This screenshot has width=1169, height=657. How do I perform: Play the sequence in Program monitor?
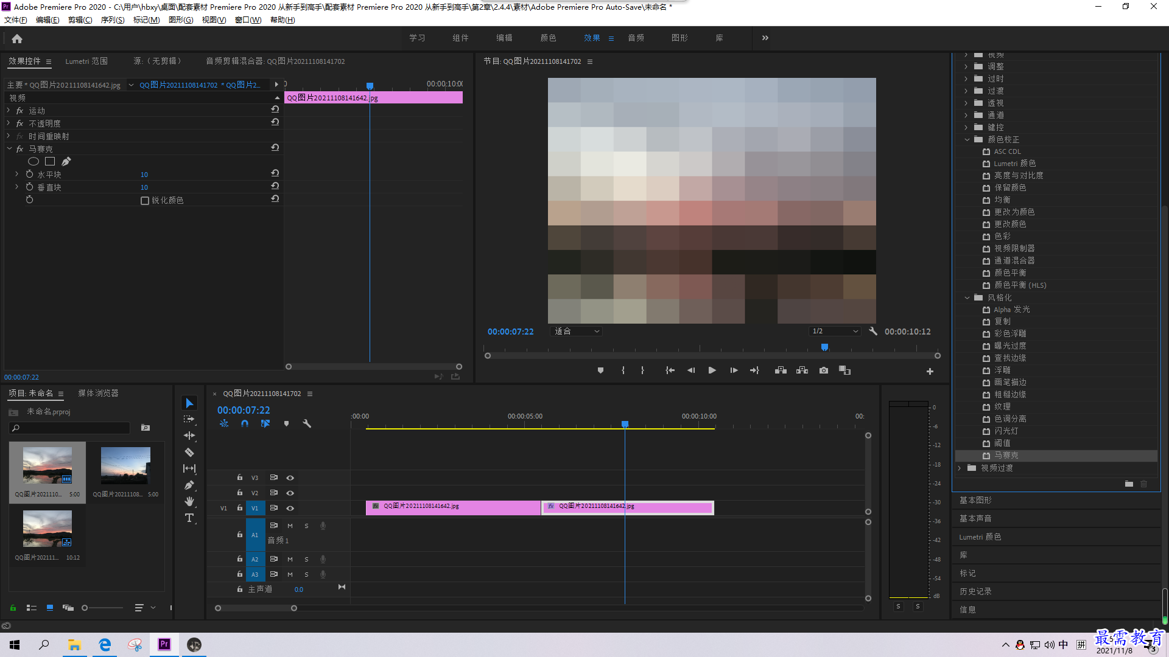tap(712, 370)
